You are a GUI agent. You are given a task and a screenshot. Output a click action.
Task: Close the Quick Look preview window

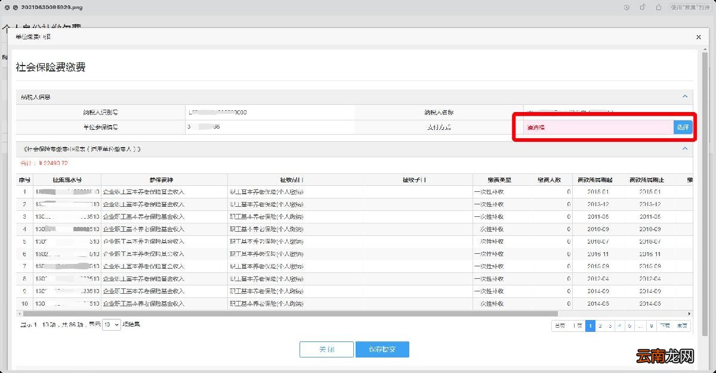coord(7,7)
